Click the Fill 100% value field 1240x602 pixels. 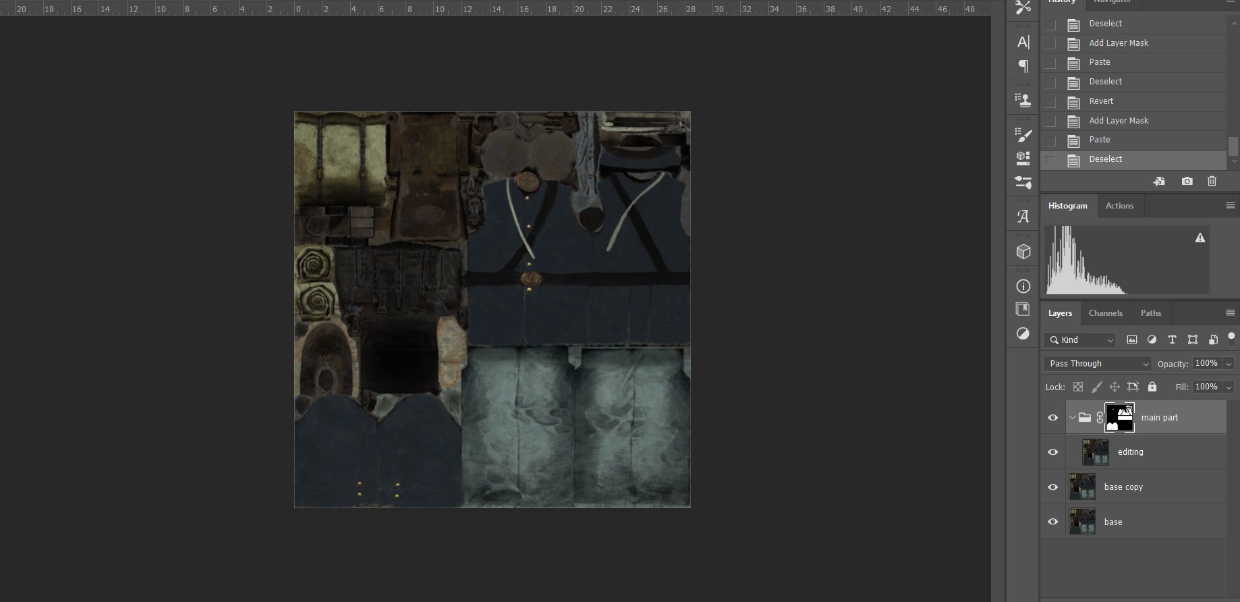click(1206, 387)
